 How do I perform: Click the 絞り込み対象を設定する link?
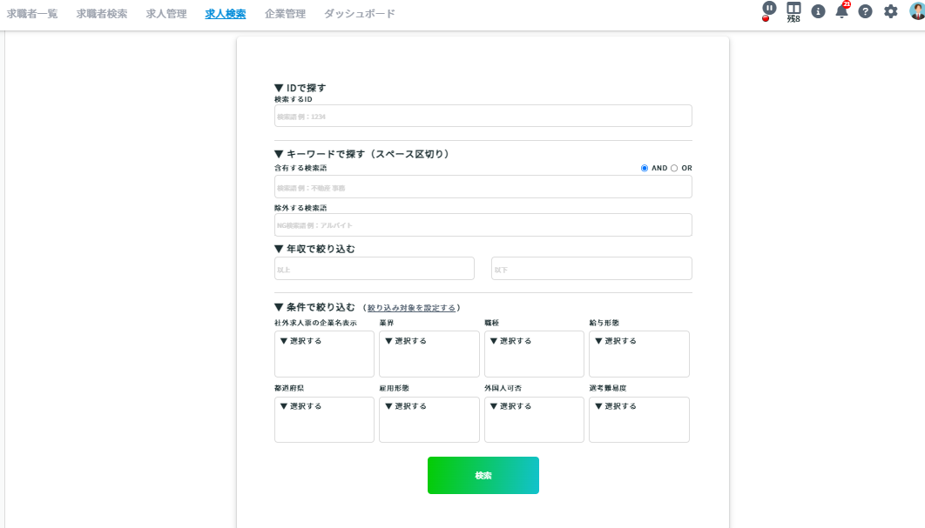pos(411,308)
